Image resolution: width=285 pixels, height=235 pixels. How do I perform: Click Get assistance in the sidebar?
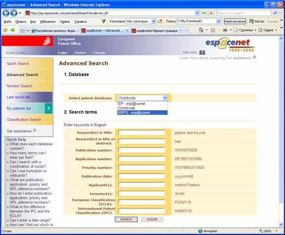(22, 131)
